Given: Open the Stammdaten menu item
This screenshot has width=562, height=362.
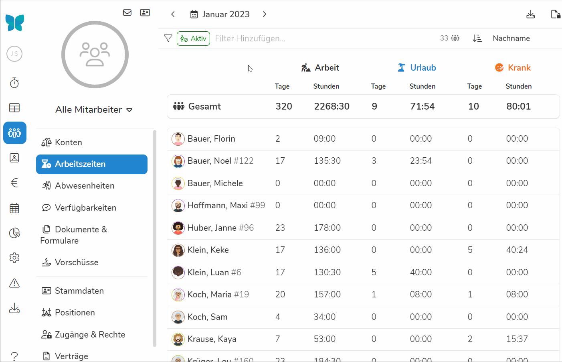Looking at the screenshot, I should [x=79, y=291].
